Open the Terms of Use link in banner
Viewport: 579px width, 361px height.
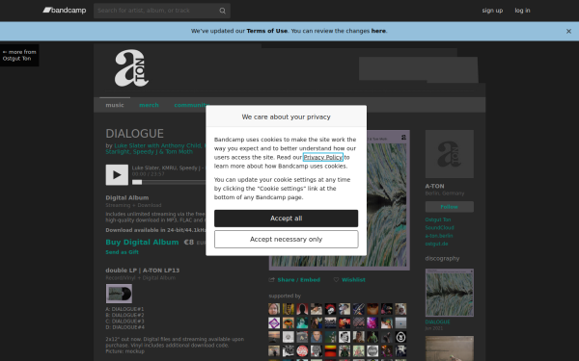click(267, 31)
